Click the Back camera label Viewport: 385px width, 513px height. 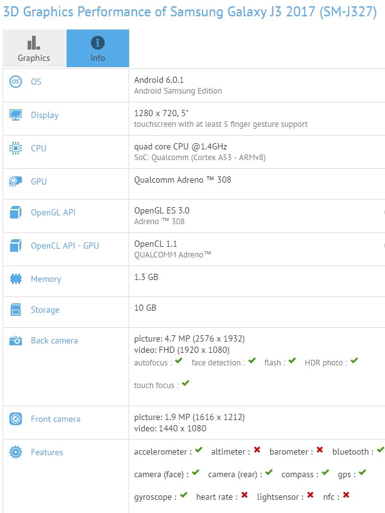pos(55,340)
